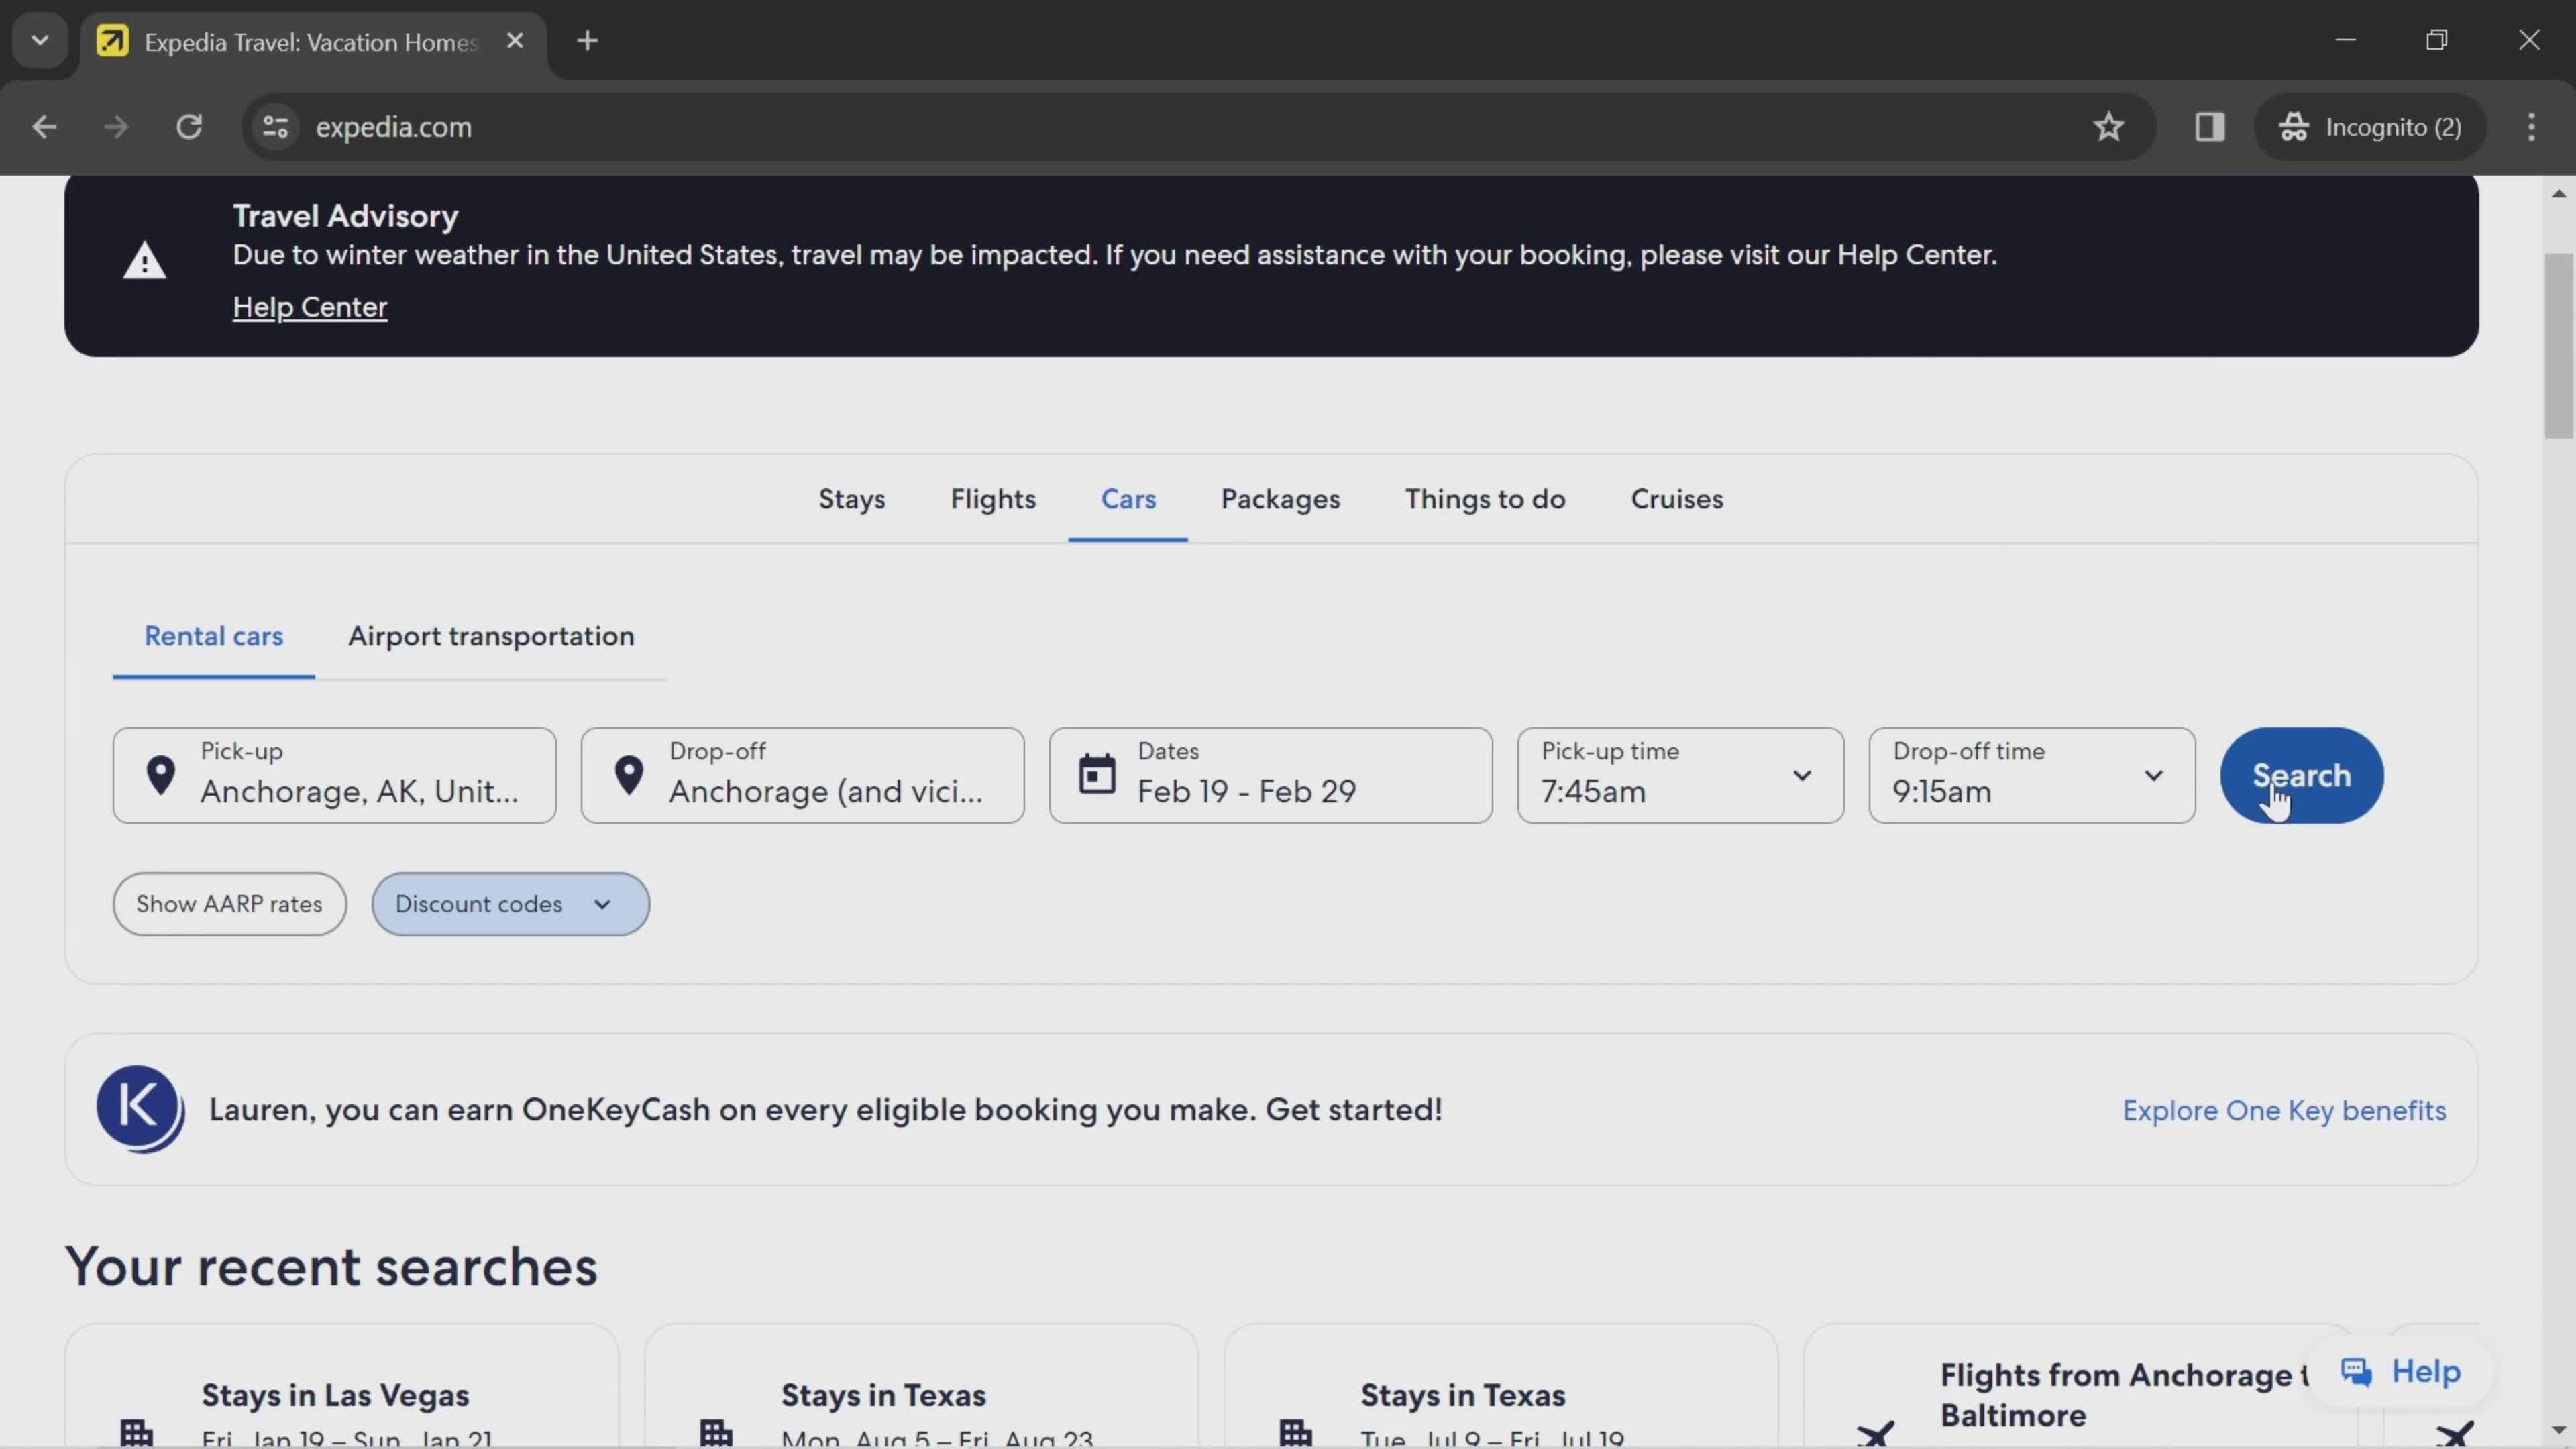This screenshot has height=1449, width=2576.
Task: Click the page vertical scrollbar thumb
Action: [2559, 346]
